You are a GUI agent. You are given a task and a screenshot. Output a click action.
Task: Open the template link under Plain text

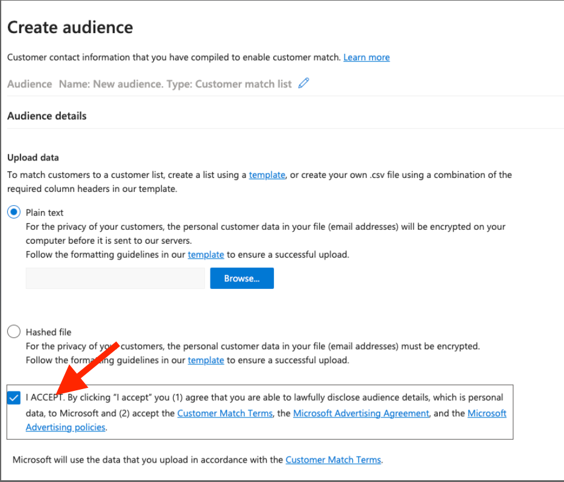click(x=206, y=255)
